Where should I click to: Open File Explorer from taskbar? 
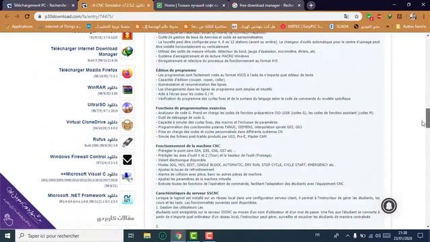point(147,236)
